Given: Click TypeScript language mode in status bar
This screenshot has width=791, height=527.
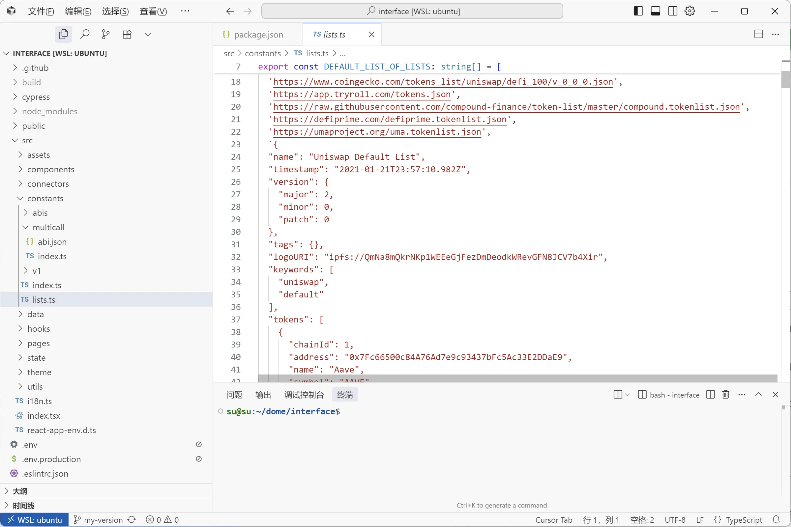Looking at the screenshot, I should [x=744, y=520].
